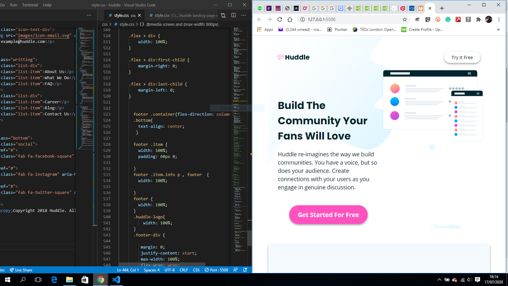Switch to the huddle-landing-page style.css tab
Viewport: 508px width, 286px height.
tap(183, 15)
